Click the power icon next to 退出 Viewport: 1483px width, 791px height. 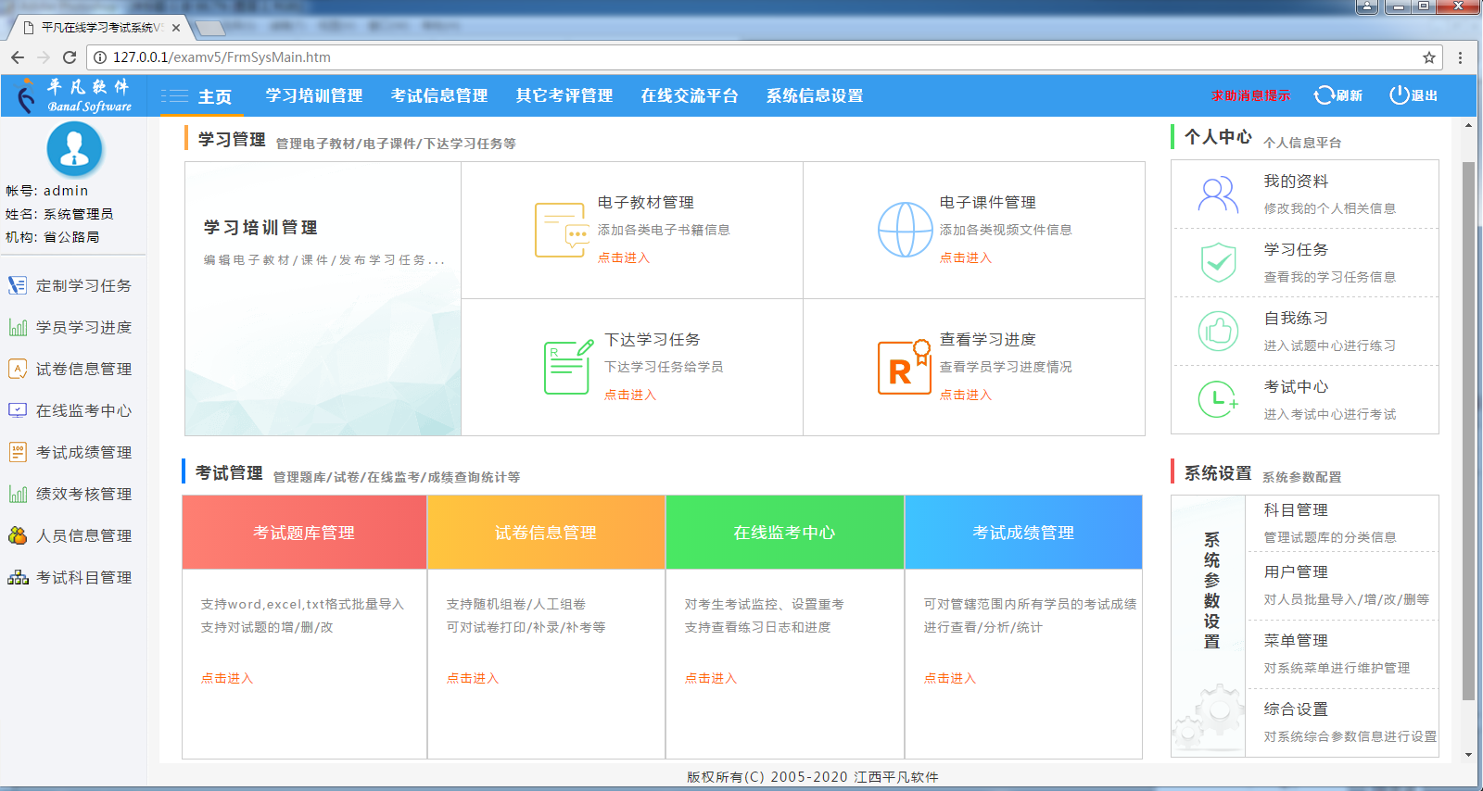click(1399, 95)
